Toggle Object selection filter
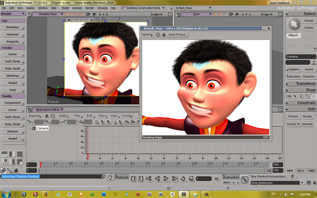The width and height of the screenshot is (317, 198). pos(293,35)
